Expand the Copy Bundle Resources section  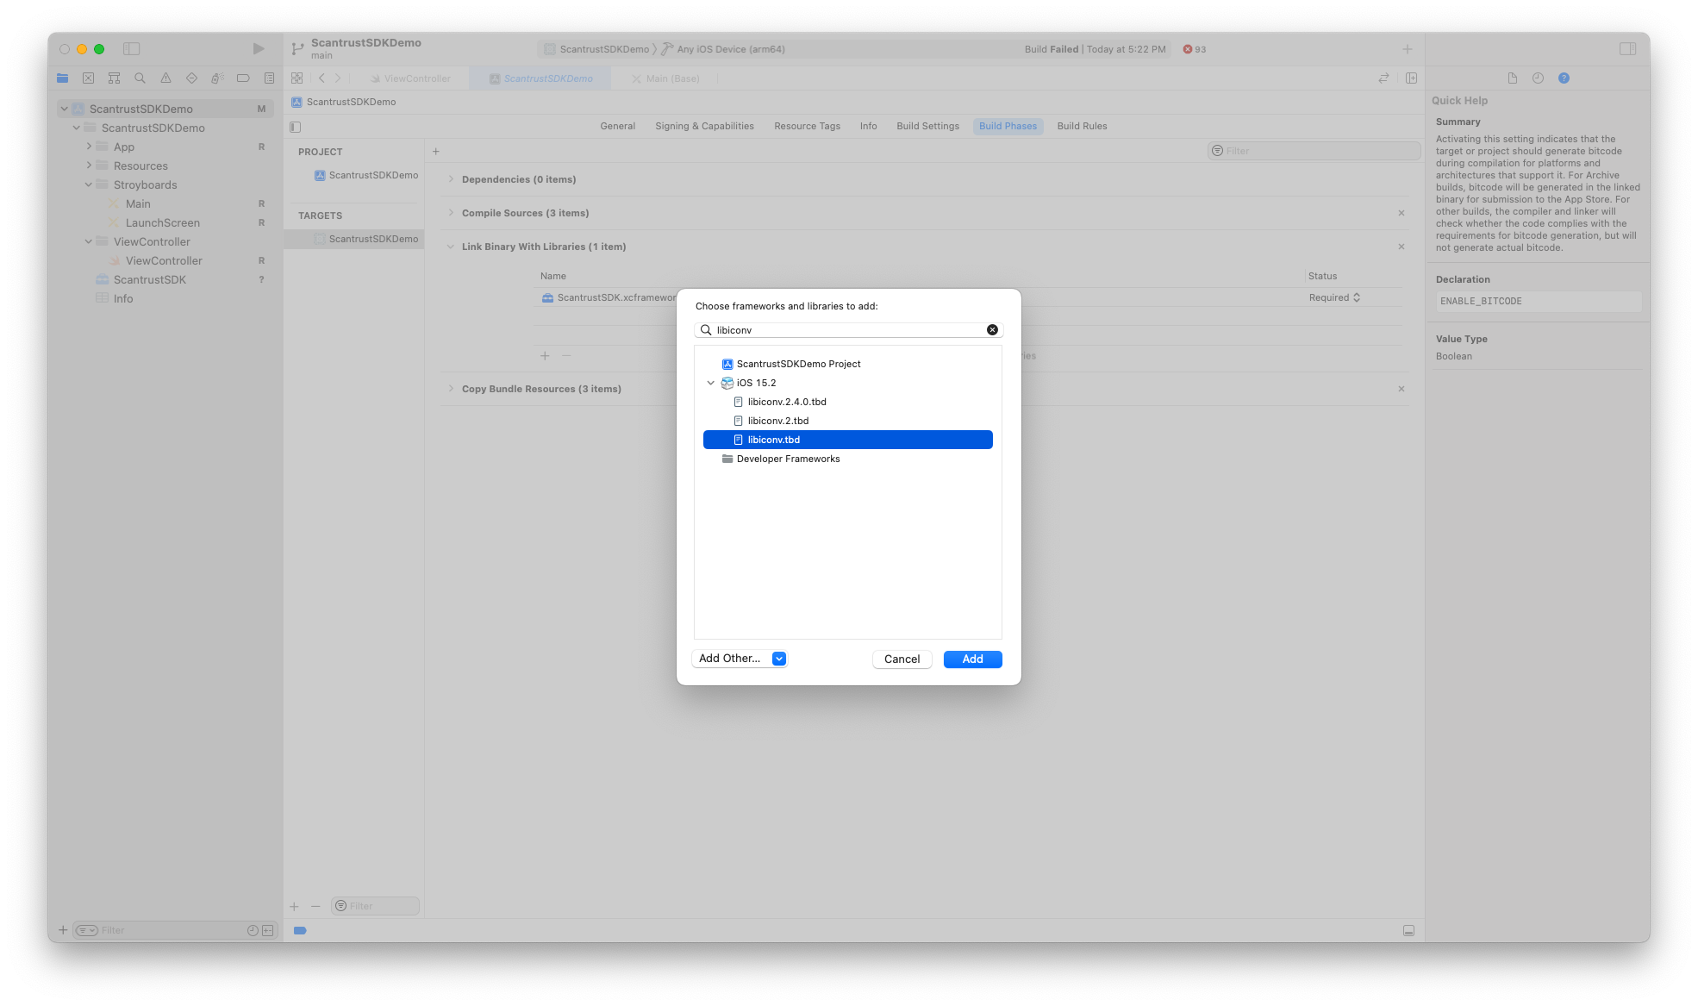click(x=451, y=389)
